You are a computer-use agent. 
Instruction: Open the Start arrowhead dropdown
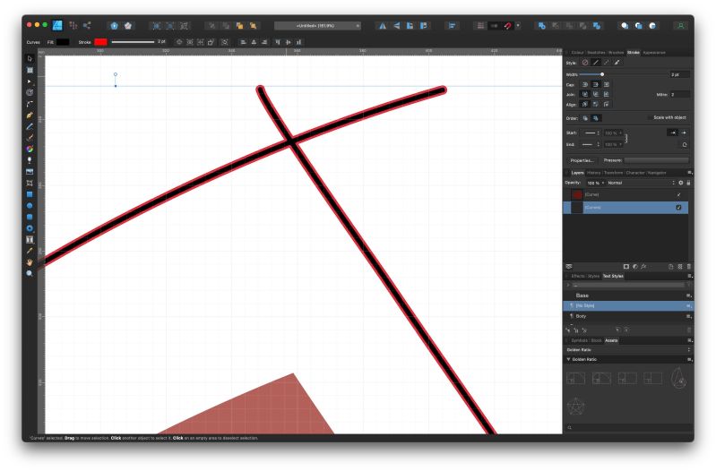point(591,133)
